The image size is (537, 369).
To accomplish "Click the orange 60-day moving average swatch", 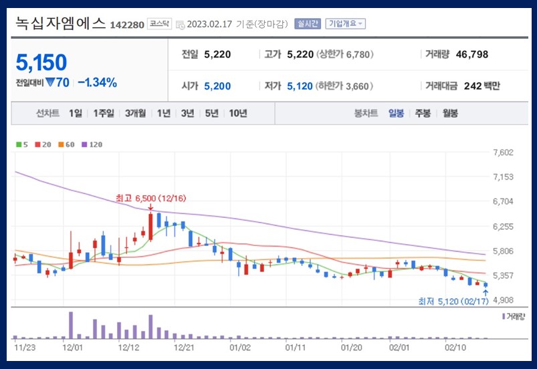I will (61, 144).
